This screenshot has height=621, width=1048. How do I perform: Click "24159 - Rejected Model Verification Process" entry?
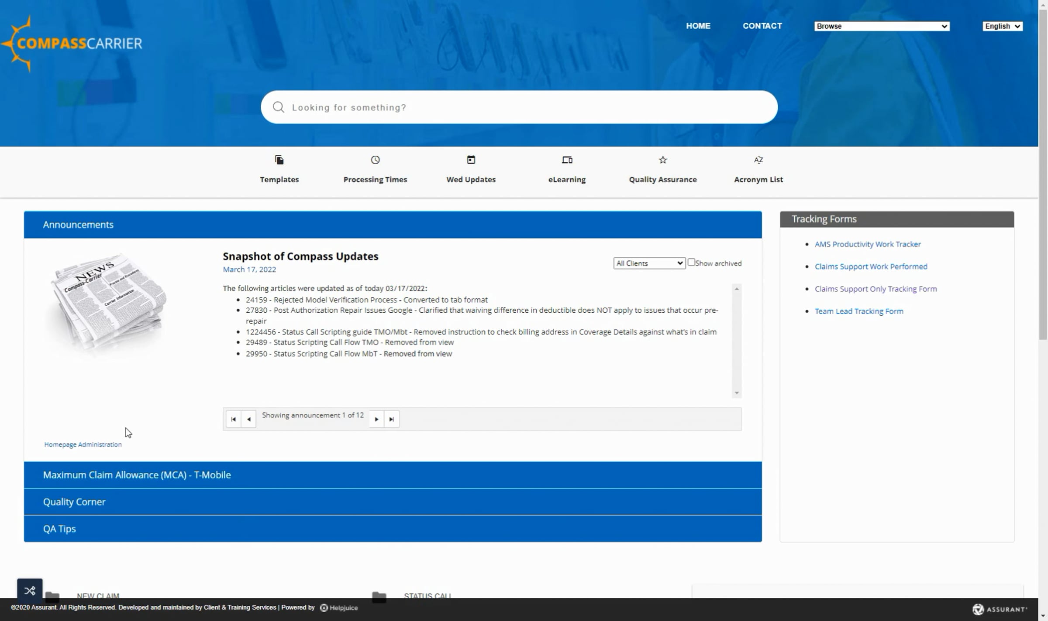coord(367,300)
